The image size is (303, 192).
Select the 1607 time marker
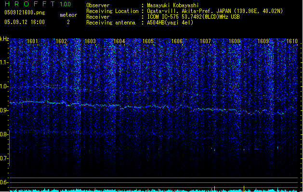click(206, 41)
